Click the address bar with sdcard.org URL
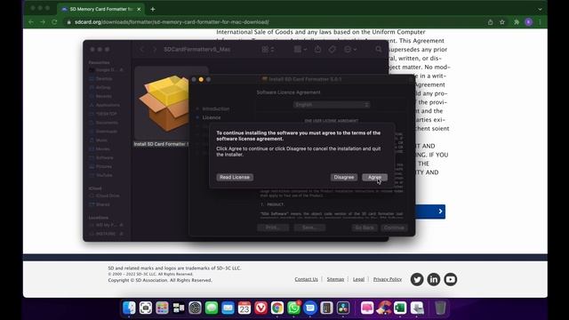Image resolution: width=569 pixels, height=320 pixels. point(276,22)
